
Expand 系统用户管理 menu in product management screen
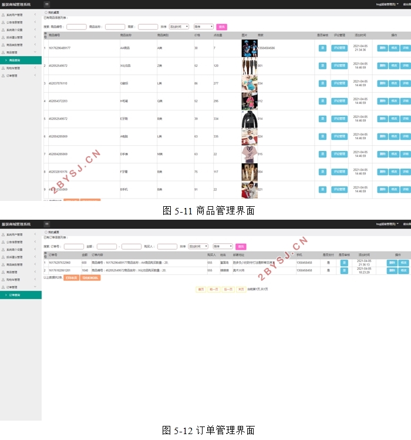point(35,14)
